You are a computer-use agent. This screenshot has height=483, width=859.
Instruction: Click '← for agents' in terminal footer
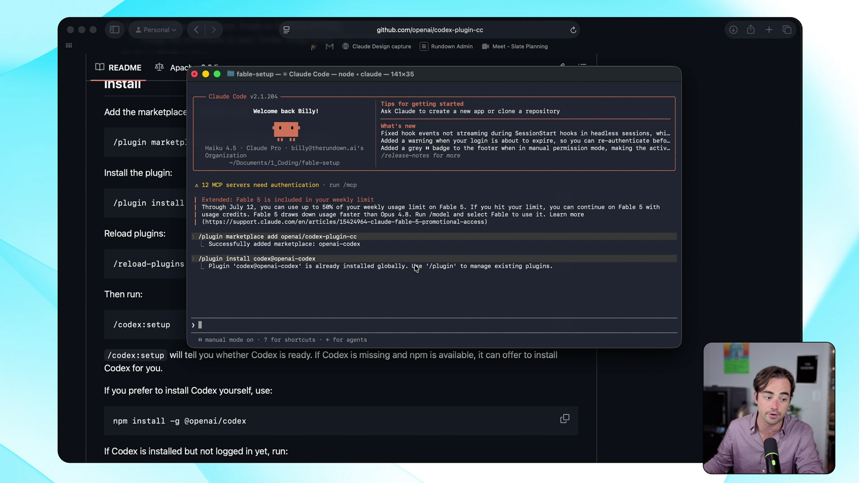click(x=346, y=340)
